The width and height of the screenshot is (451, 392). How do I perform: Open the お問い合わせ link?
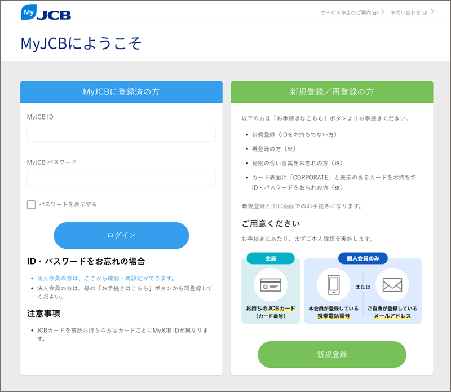coord(405,12)
